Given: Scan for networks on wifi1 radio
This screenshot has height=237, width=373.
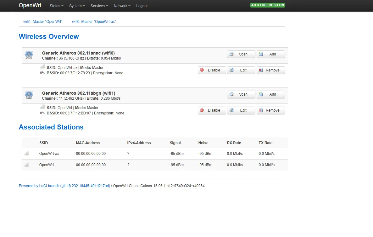Looking at the screenshot, I should coord(241,94).
